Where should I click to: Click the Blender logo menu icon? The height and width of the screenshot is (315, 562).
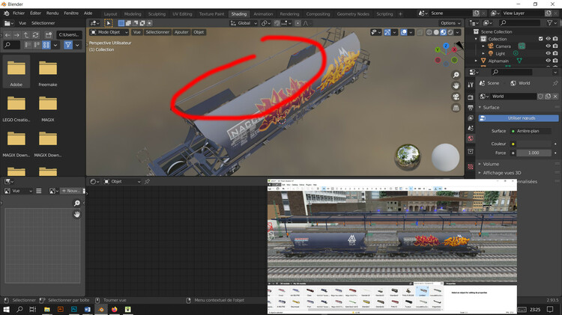(x=7, y=13)
